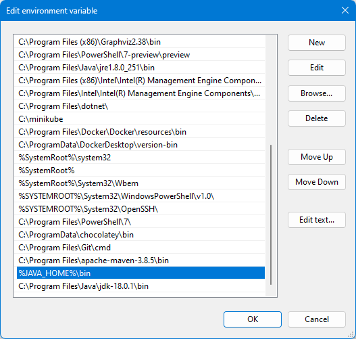Click the vertical scrollbar thumb
356x339 pixels.
[271, 214]
